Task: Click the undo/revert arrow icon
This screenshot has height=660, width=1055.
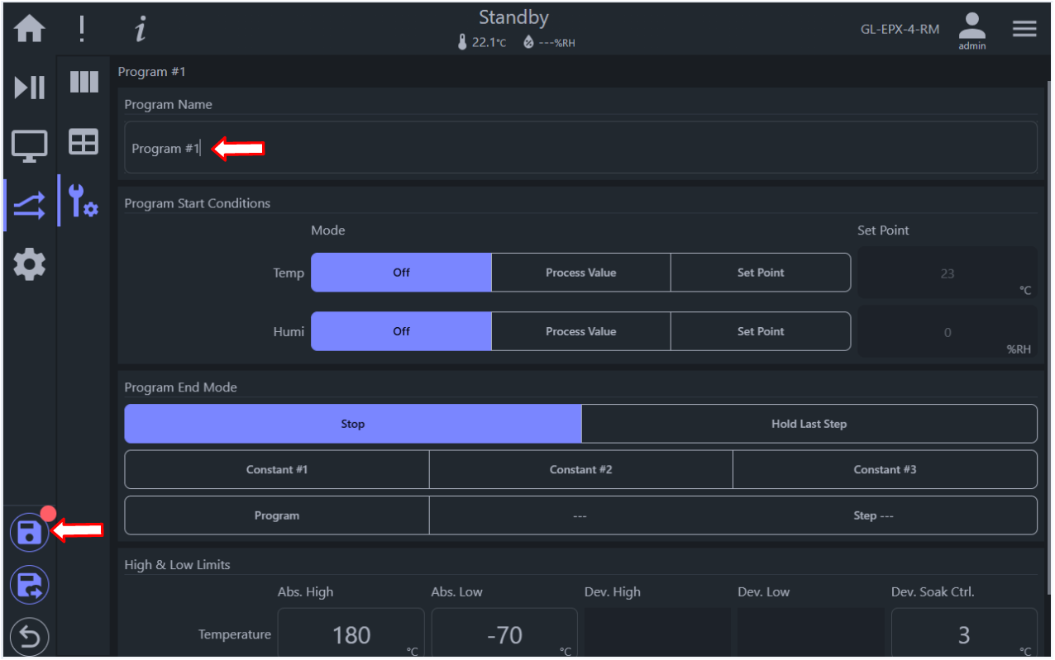Action: 30,638
